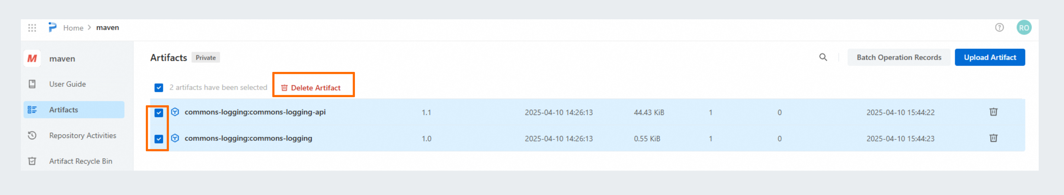Click the search magnifier icon

click(x=823, y=57)
